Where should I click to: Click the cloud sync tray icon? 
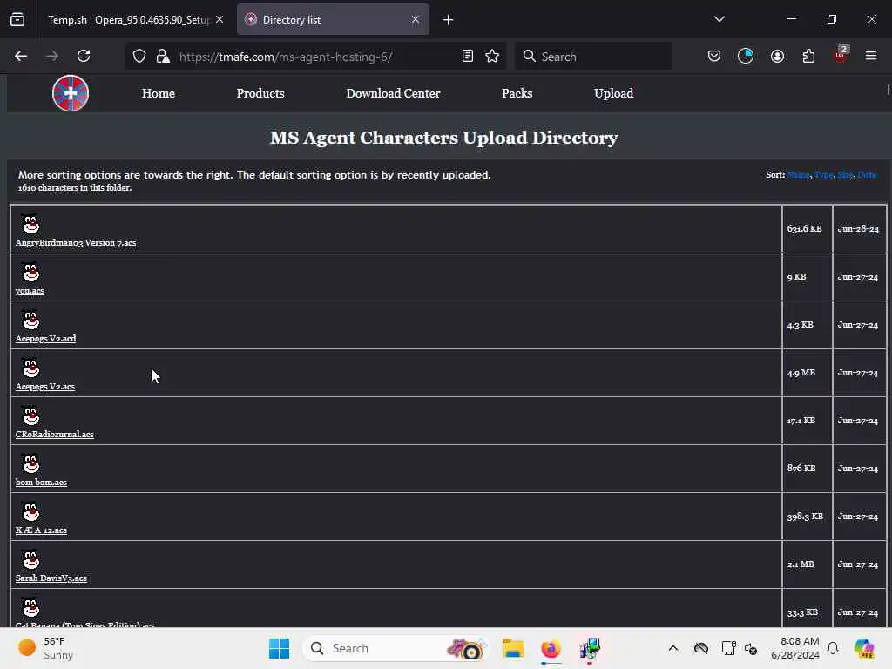(701, 648)
